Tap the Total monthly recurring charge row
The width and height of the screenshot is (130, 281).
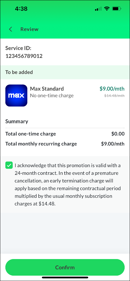[x=65, y=144]
